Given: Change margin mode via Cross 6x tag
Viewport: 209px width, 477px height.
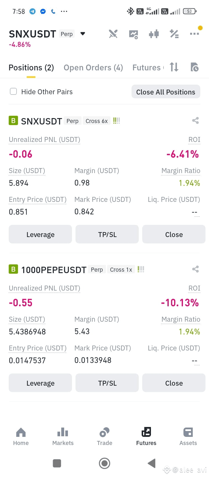Looking at the screenshot, I should point(97,121).
